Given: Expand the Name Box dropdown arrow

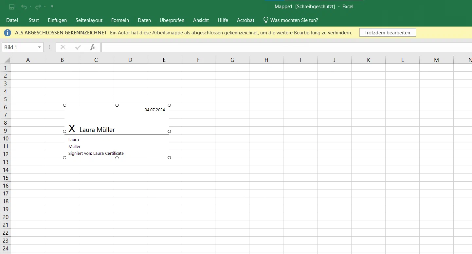Looking at the screenshot, I should coord(40,47).
